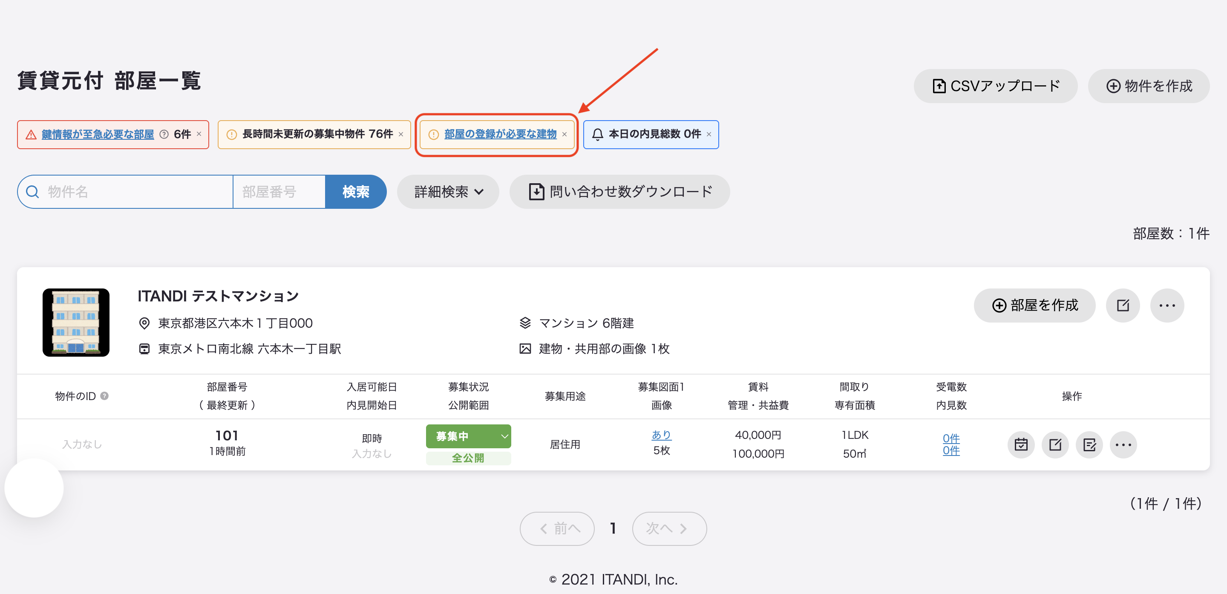Open the 部屋の登録が必要な建物 link
Image resolution: width=1227 pixels, height=594 pixels.
coord(501,134)
